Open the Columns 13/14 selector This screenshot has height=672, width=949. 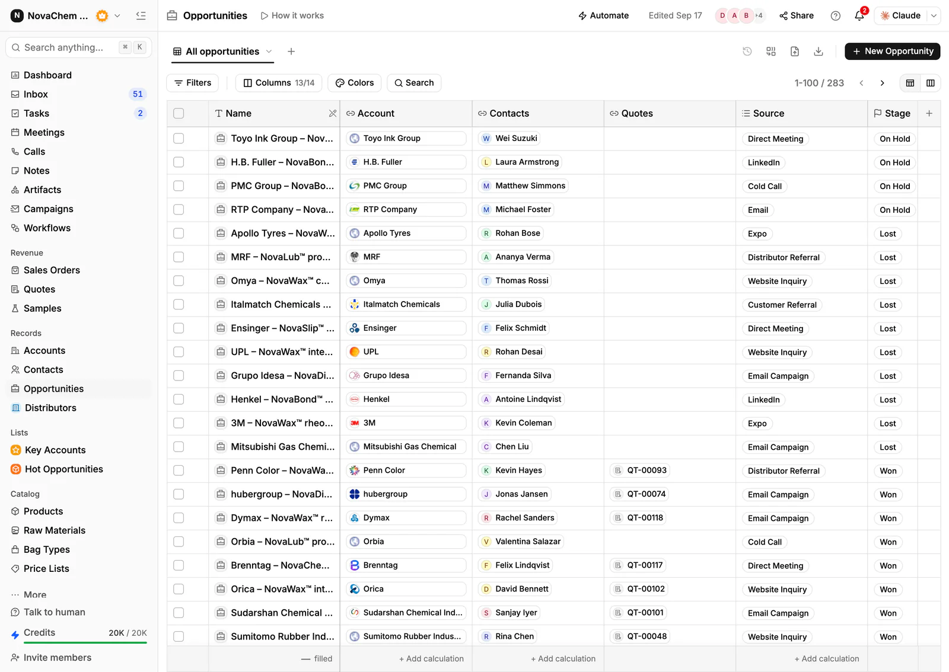pos(279,83)
